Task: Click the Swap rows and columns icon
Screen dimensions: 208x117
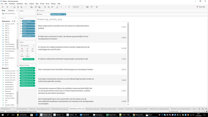Action: click(x=45, y=7)
